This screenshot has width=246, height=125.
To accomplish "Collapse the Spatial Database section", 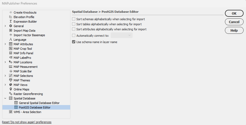I will (x=5, y=98).
